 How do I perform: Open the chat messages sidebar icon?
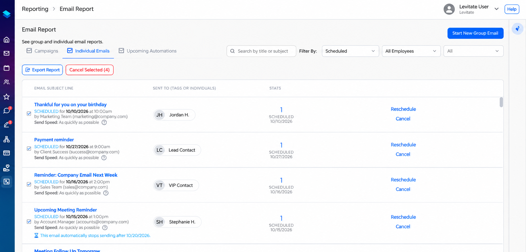pyautogui.click(x=7, y=111)
